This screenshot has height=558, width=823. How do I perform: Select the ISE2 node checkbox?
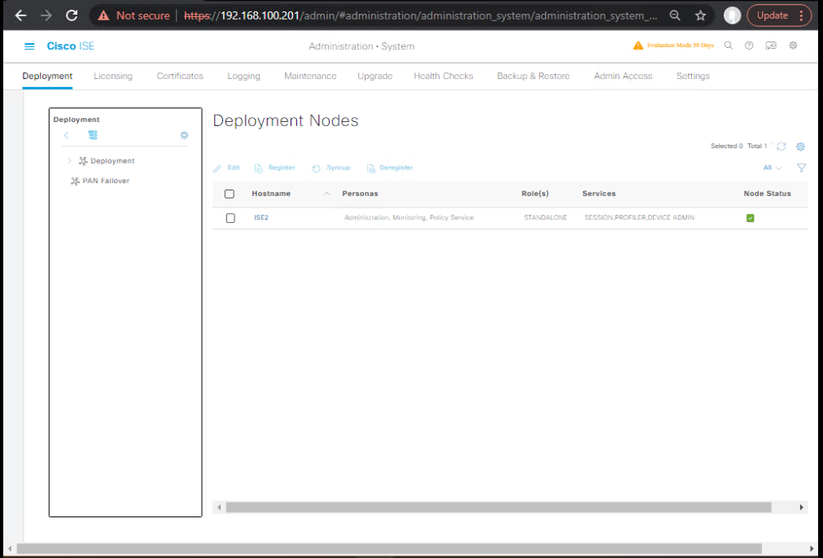(230, 218)
